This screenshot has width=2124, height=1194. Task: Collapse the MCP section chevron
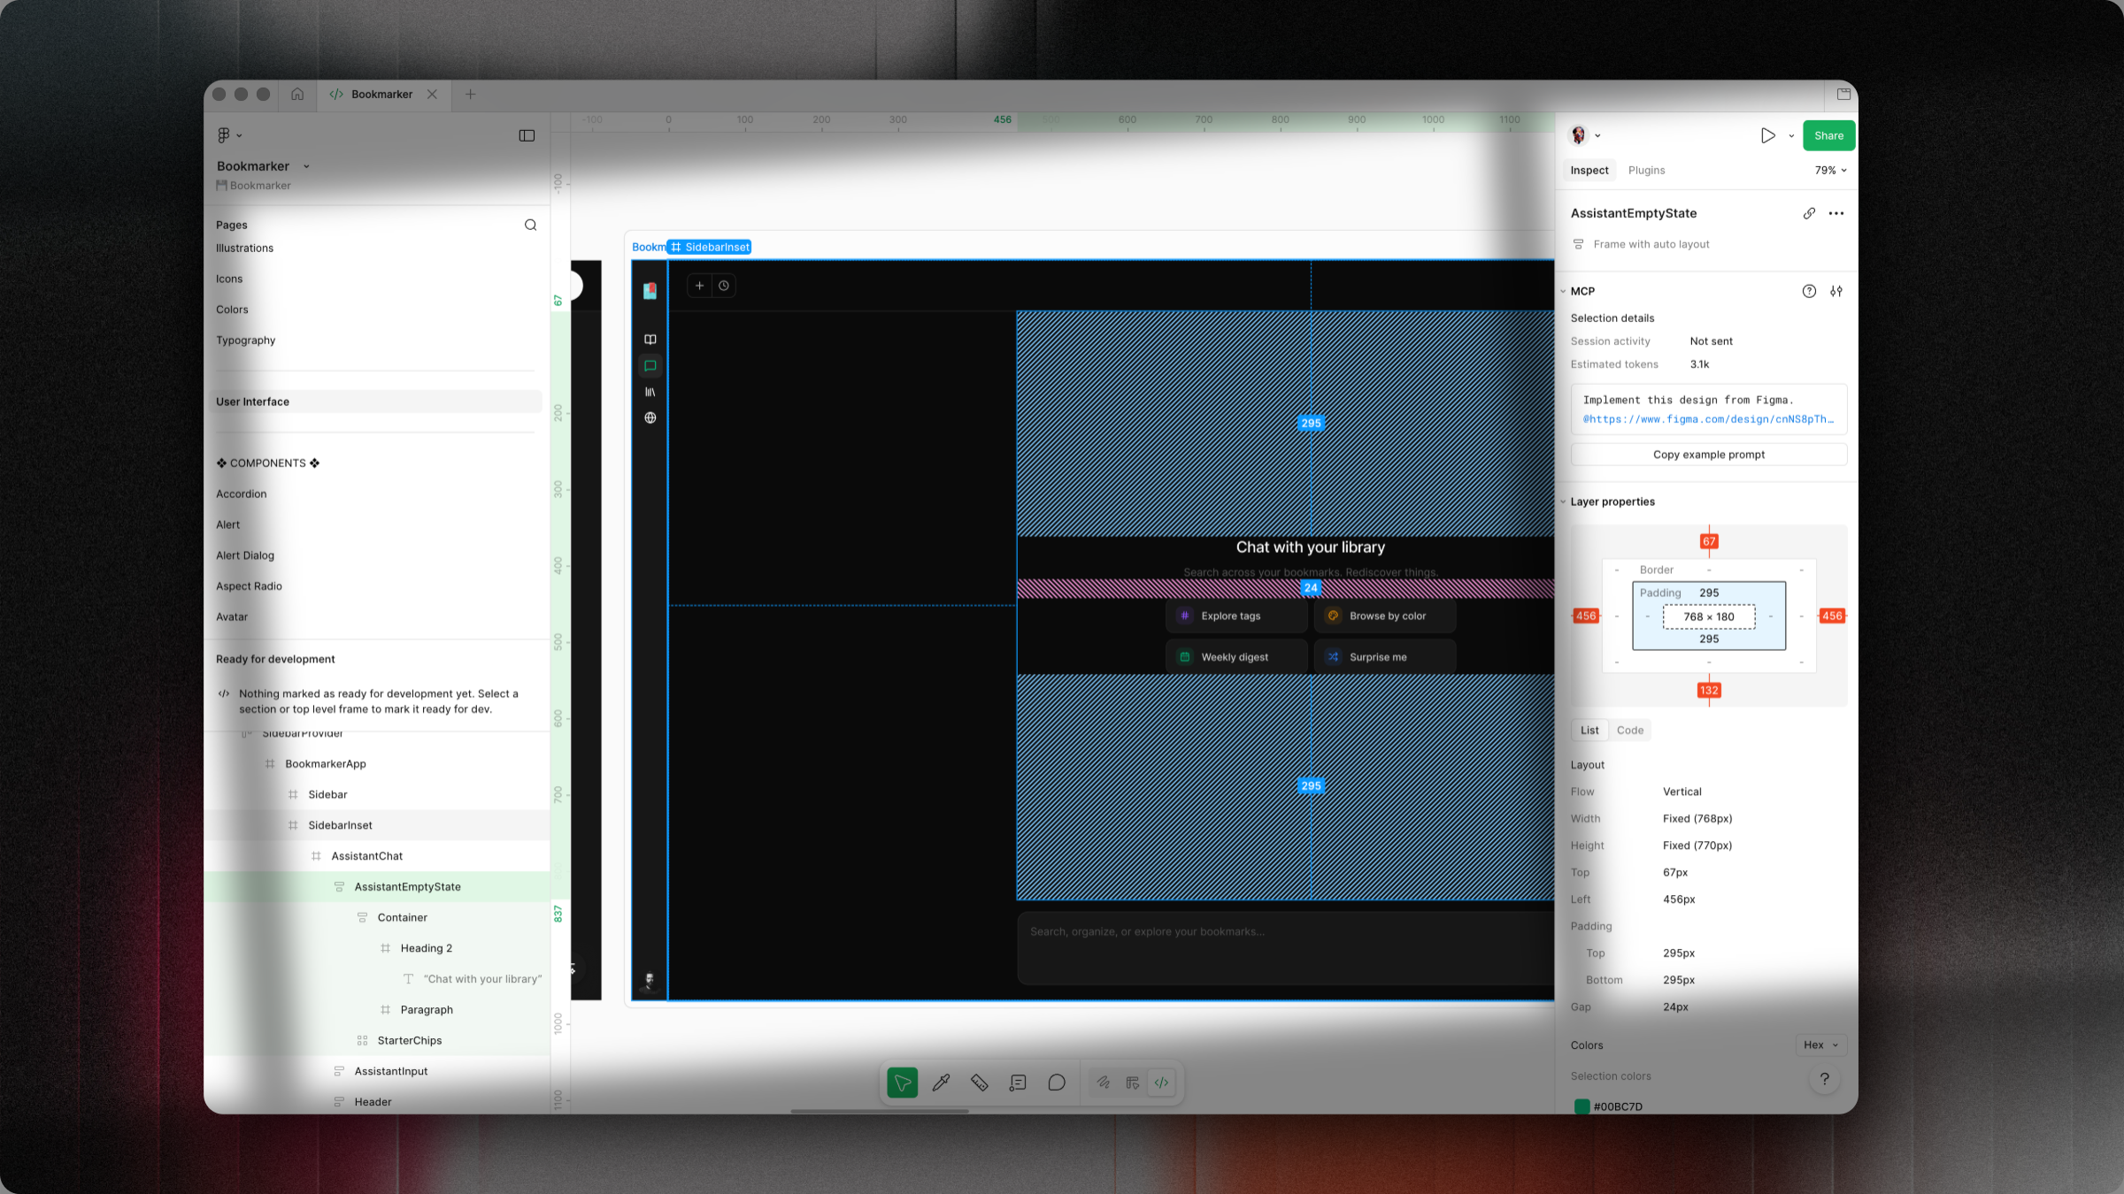click(1564, 291)
